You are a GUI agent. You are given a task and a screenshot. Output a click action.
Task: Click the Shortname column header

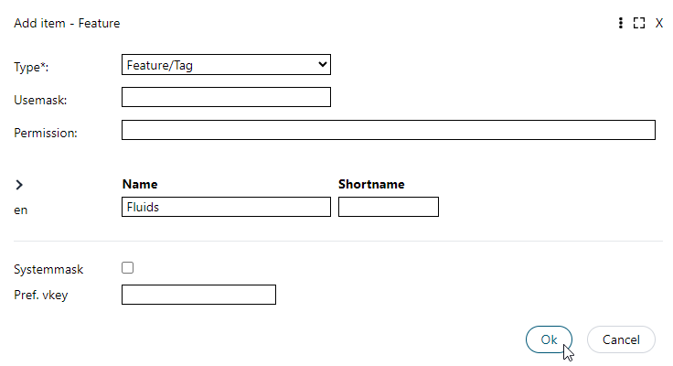(371, 184)
